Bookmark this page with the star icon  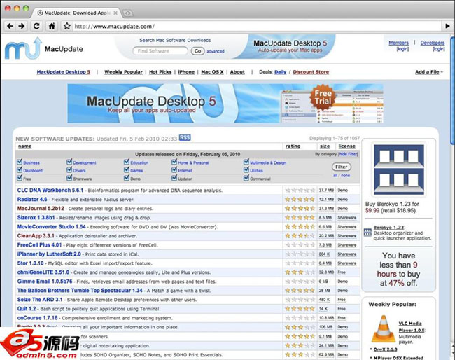point(67,26)
